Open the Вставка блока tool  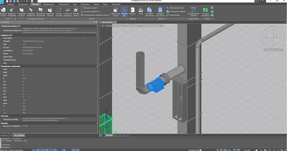3,12
